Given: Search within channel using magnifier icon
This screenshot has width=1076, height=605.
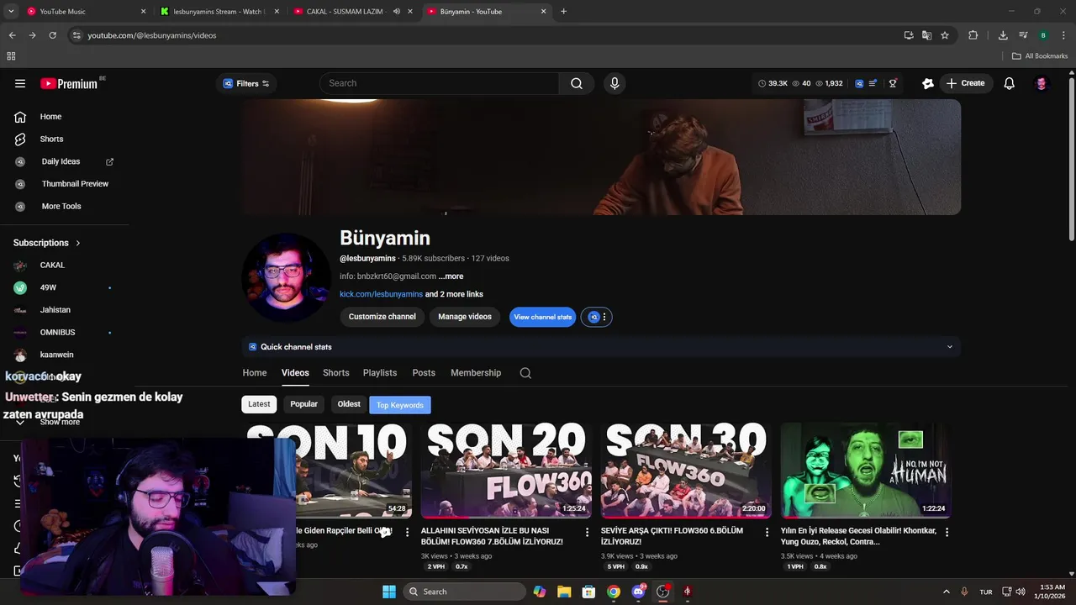Looking at the screenshot, I should coord(525,373).
